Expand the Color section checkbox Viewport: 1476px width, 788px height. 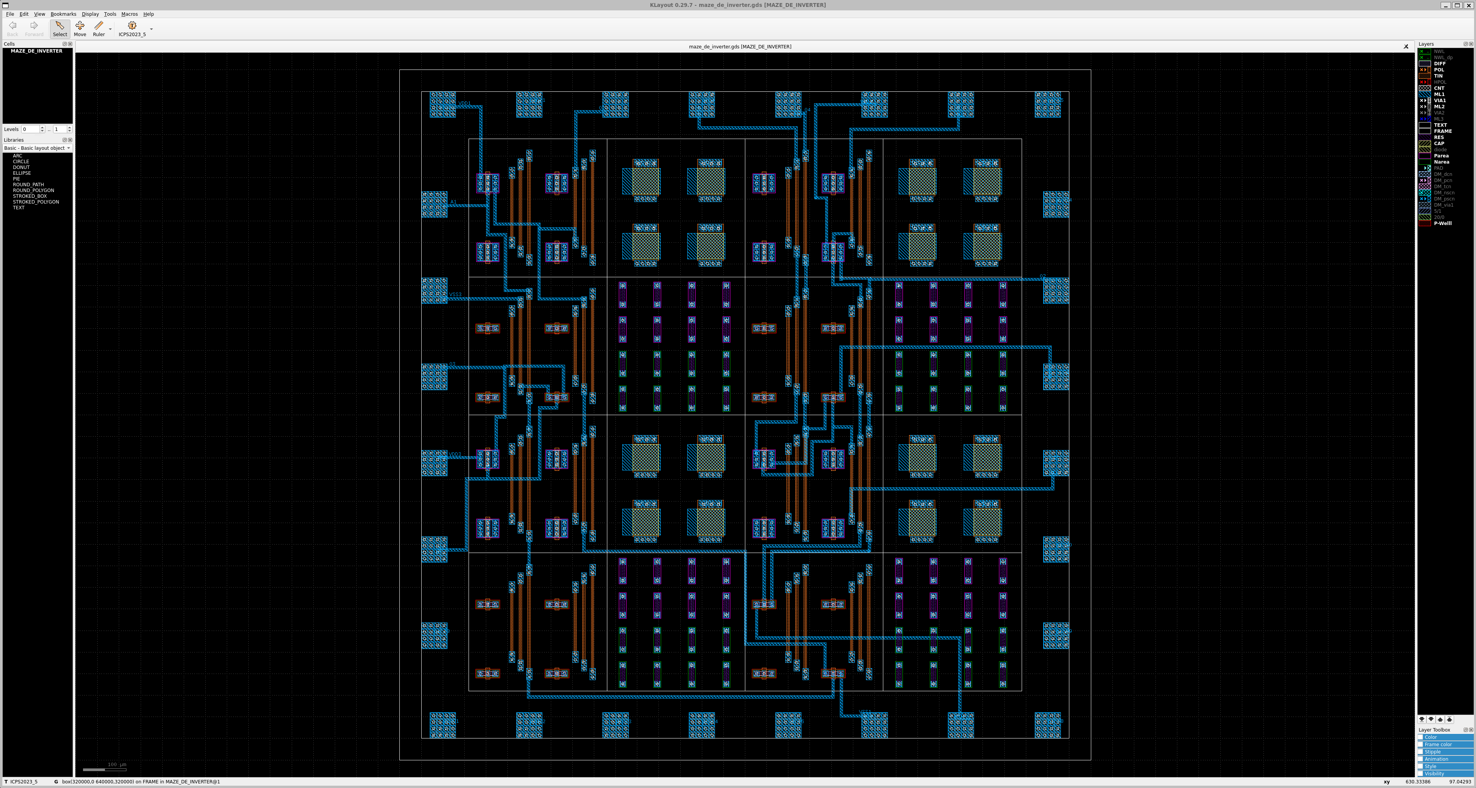coord(1421,737)
